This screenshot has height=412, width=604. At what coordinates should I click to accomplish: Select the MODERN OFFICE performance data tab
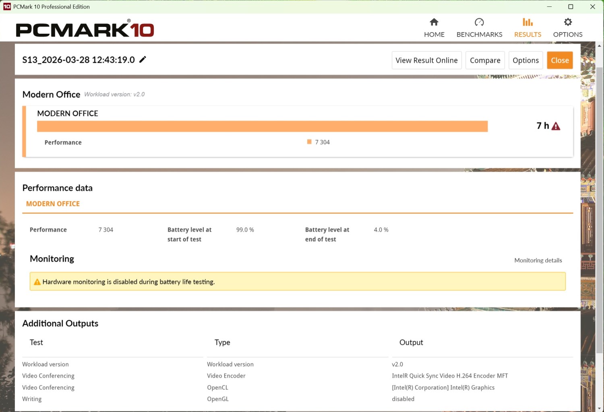53,204
